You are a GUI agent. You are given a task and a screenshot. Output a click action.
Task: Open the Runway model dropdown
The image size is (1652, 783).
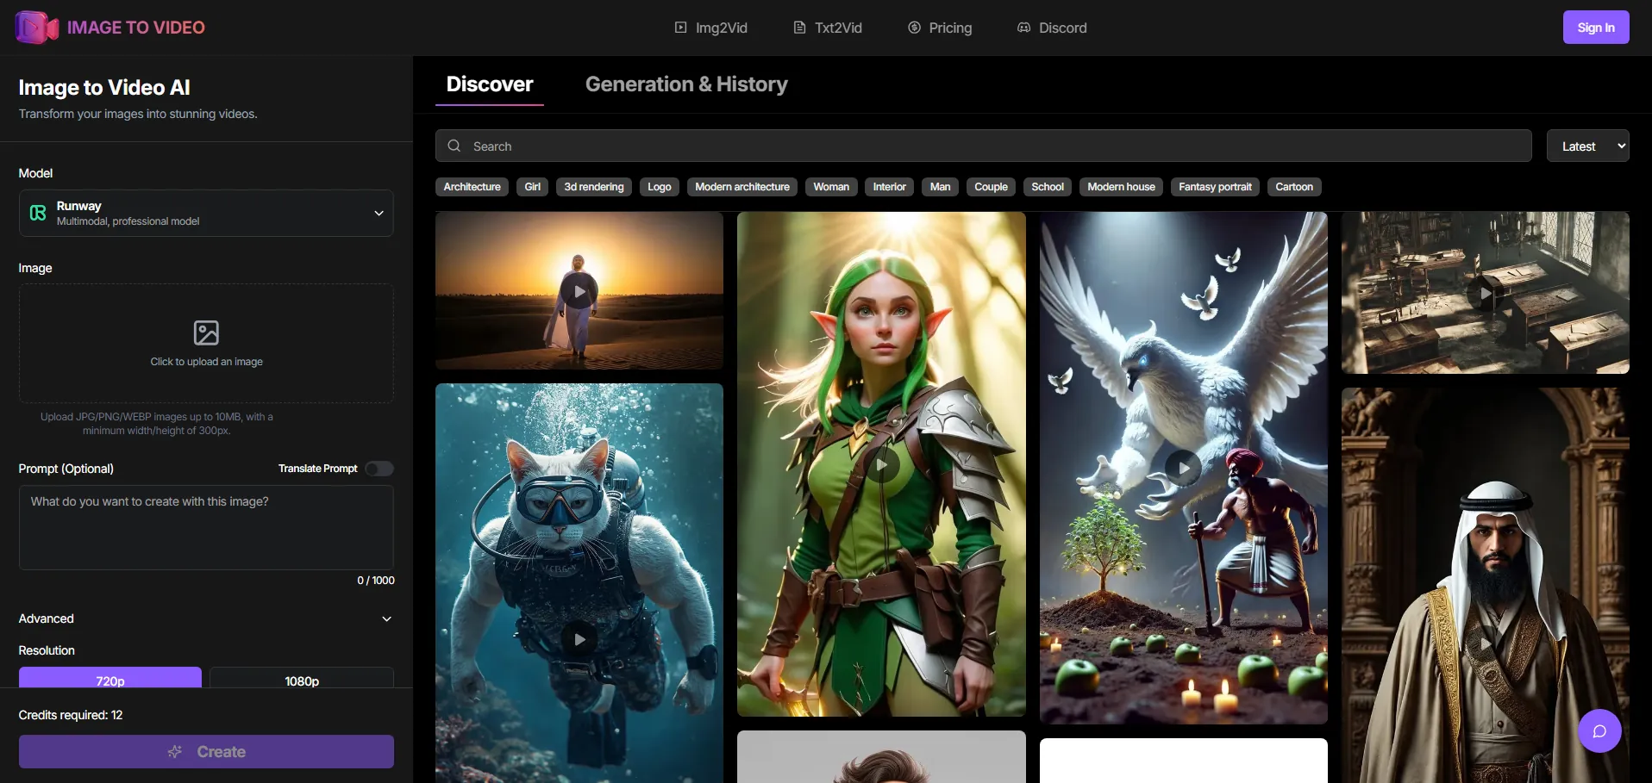(x=206, y=214)
